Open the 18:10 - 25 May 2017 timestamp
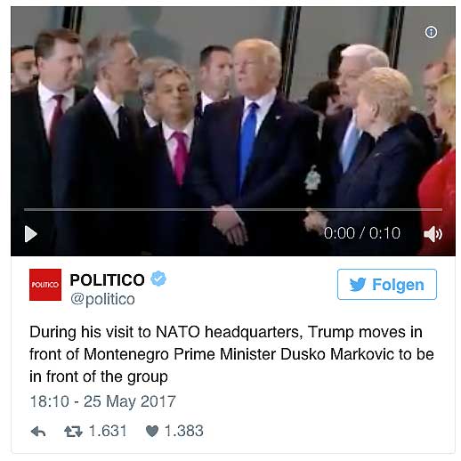The image size is (461, 461). [102, 401]
